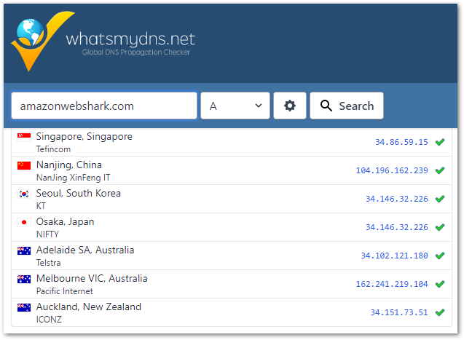Open the record type A dropdown

(235, 106)
